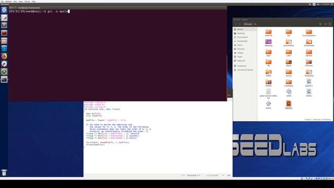
Task: Open the language dropdown in editor status bar
Action: pos(183,175)
